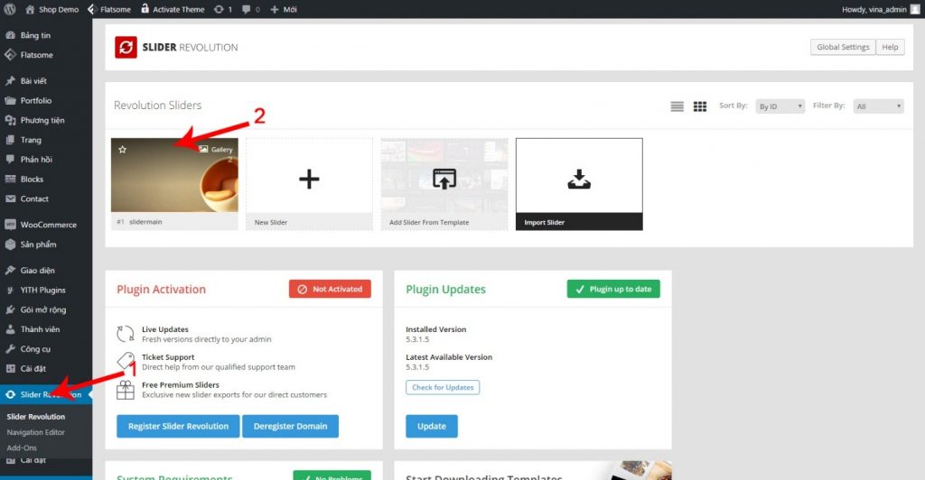Open Công cụ tools menu
This screenshot has width=925, height=480.
pos(35,349)
